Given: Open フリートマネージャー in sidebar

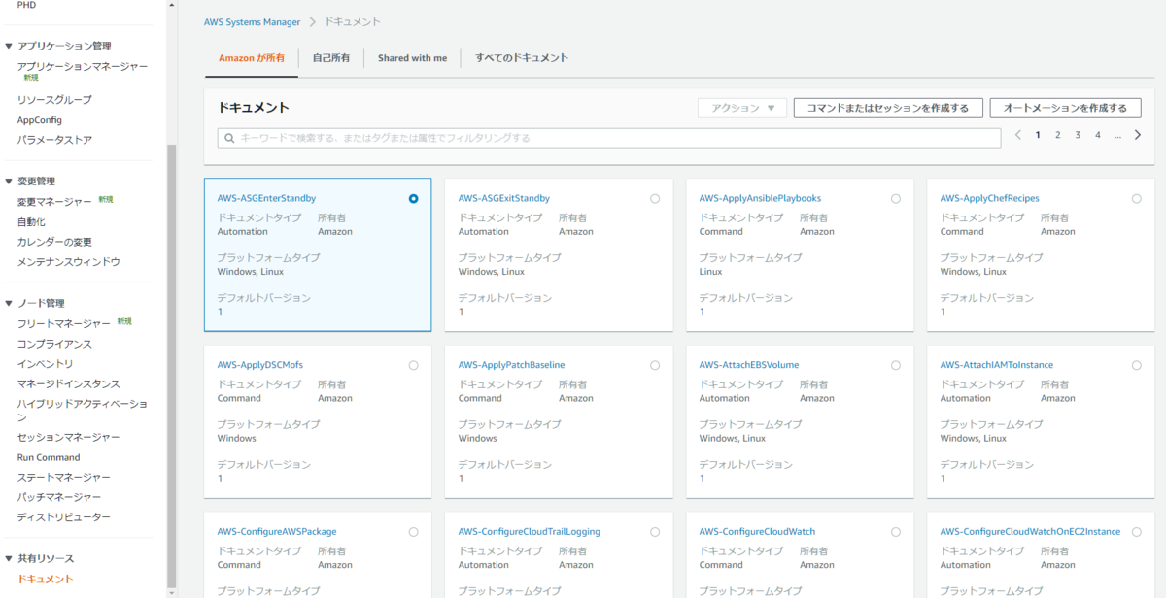Looking at the screenshot, I should coord(64,323).
